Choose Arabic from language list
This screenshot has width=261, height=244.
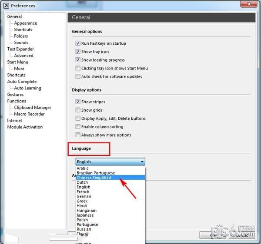pyautogui.click(x=110, y=168)
